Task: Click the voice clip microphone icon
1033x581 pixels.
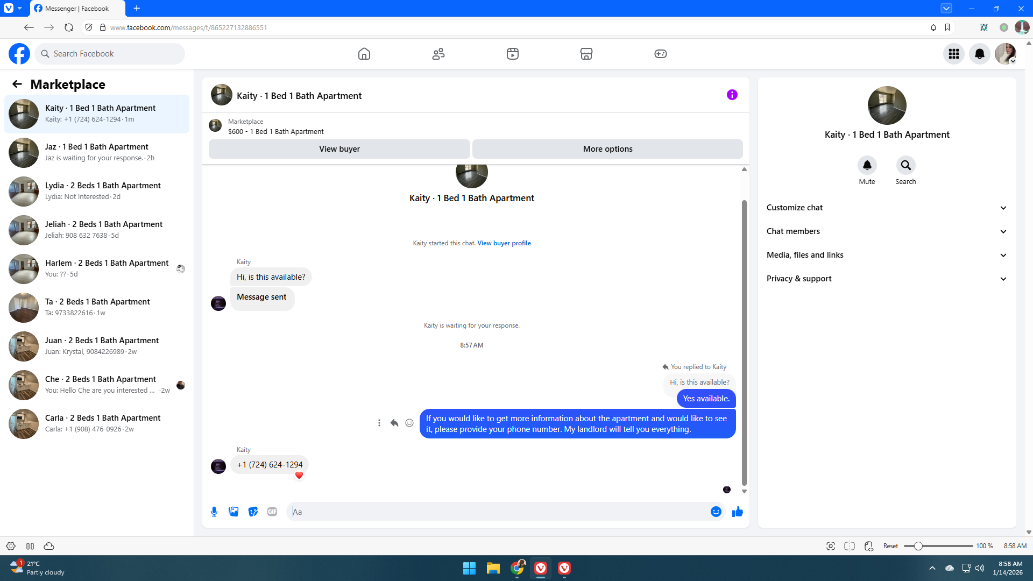Action: pos(214,512)
